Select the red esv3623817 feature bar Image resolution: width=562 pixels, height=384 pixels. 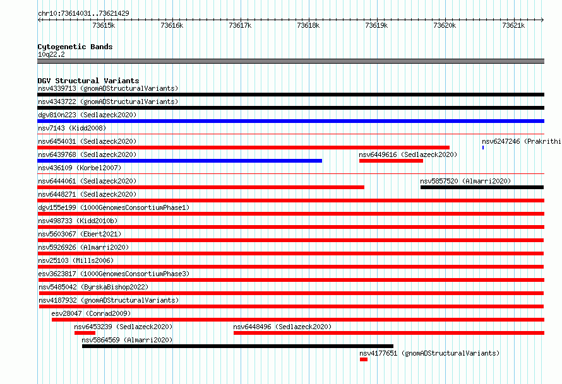(x=290, y=280)
